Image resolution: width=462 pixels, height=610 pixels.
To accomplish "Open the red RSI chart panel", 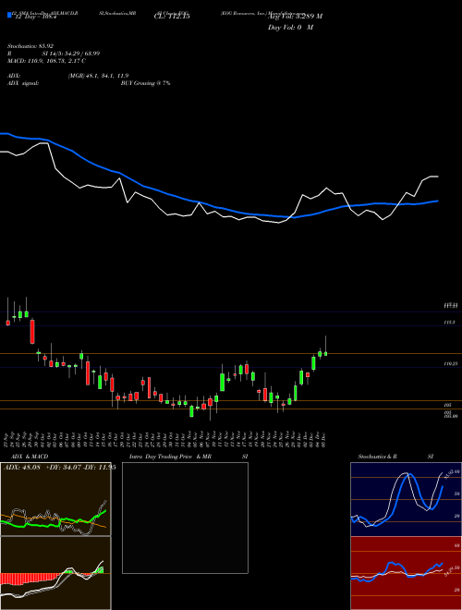I will (406, 573).
